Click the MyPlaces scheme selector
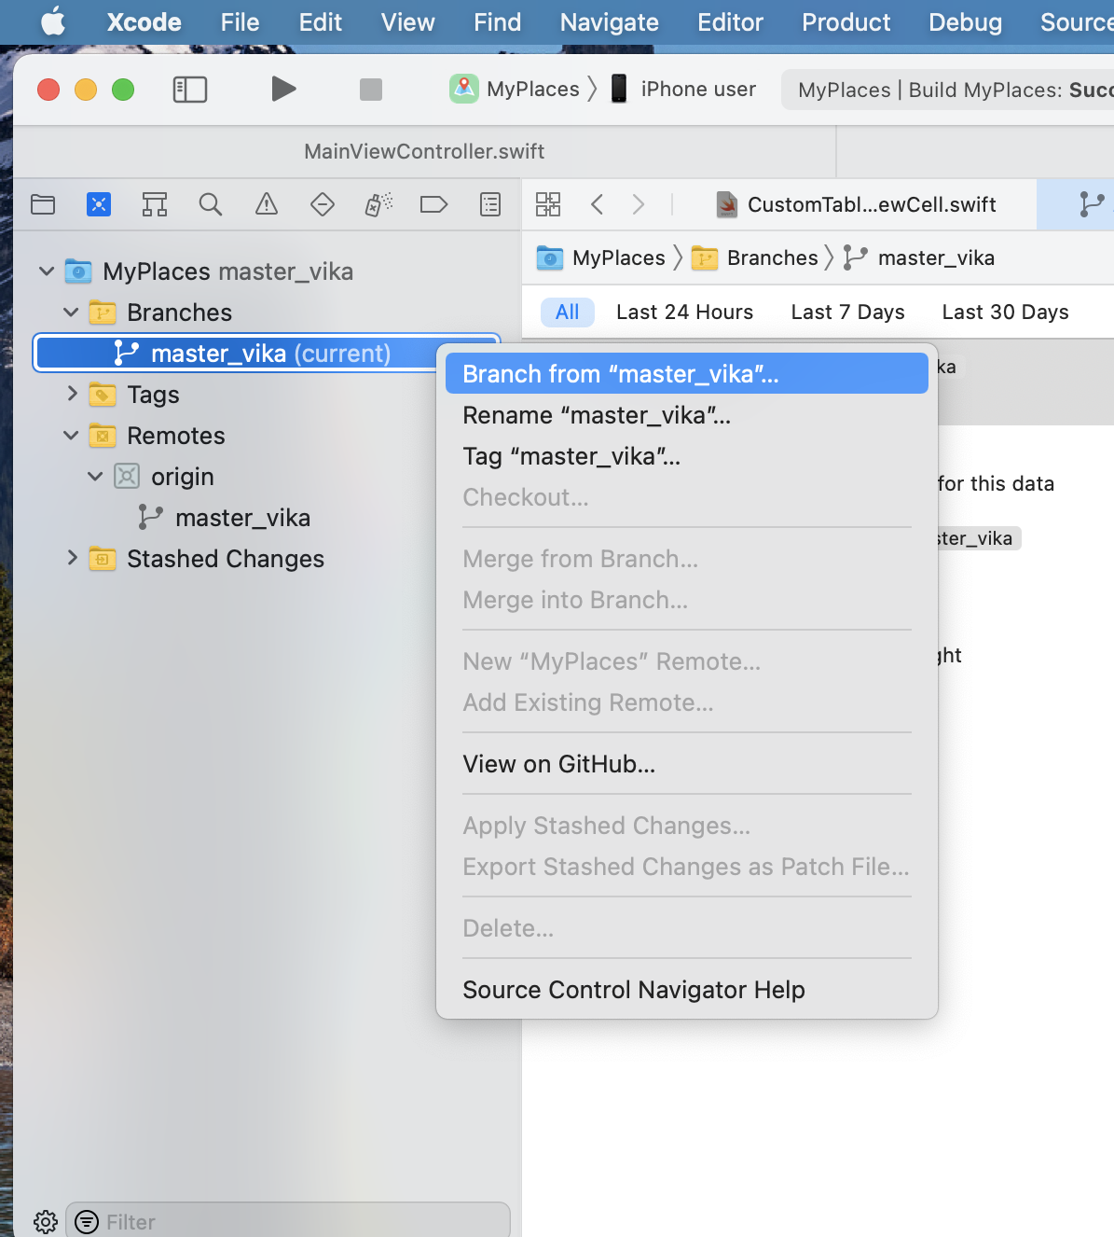The image size is (1114, 1237). point(515,89)
